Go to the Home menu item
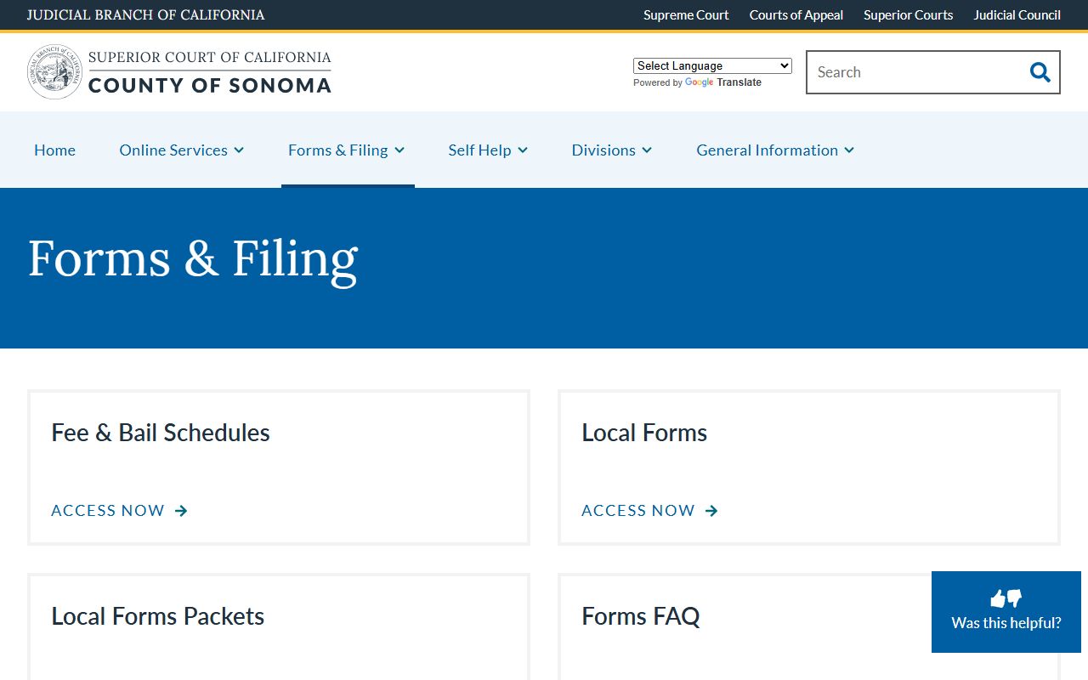Screen dimensions: 1088x680 tap(54, 150)
